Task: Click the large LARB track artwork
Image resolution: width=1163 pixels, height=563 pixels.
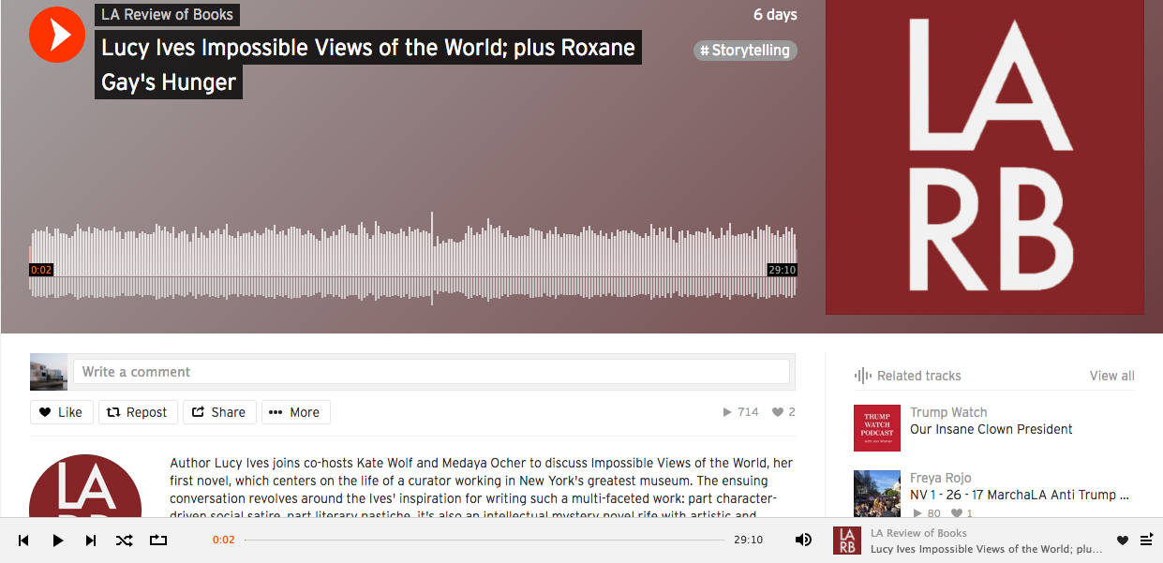Action: (x=985, y=156)
